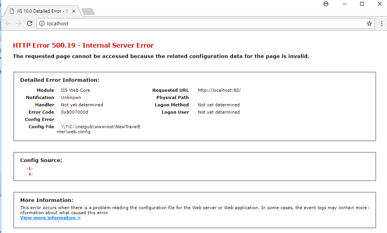Screen dimensions: 387x233
Task: Minimize the browser window
Action: click(345, 4)
